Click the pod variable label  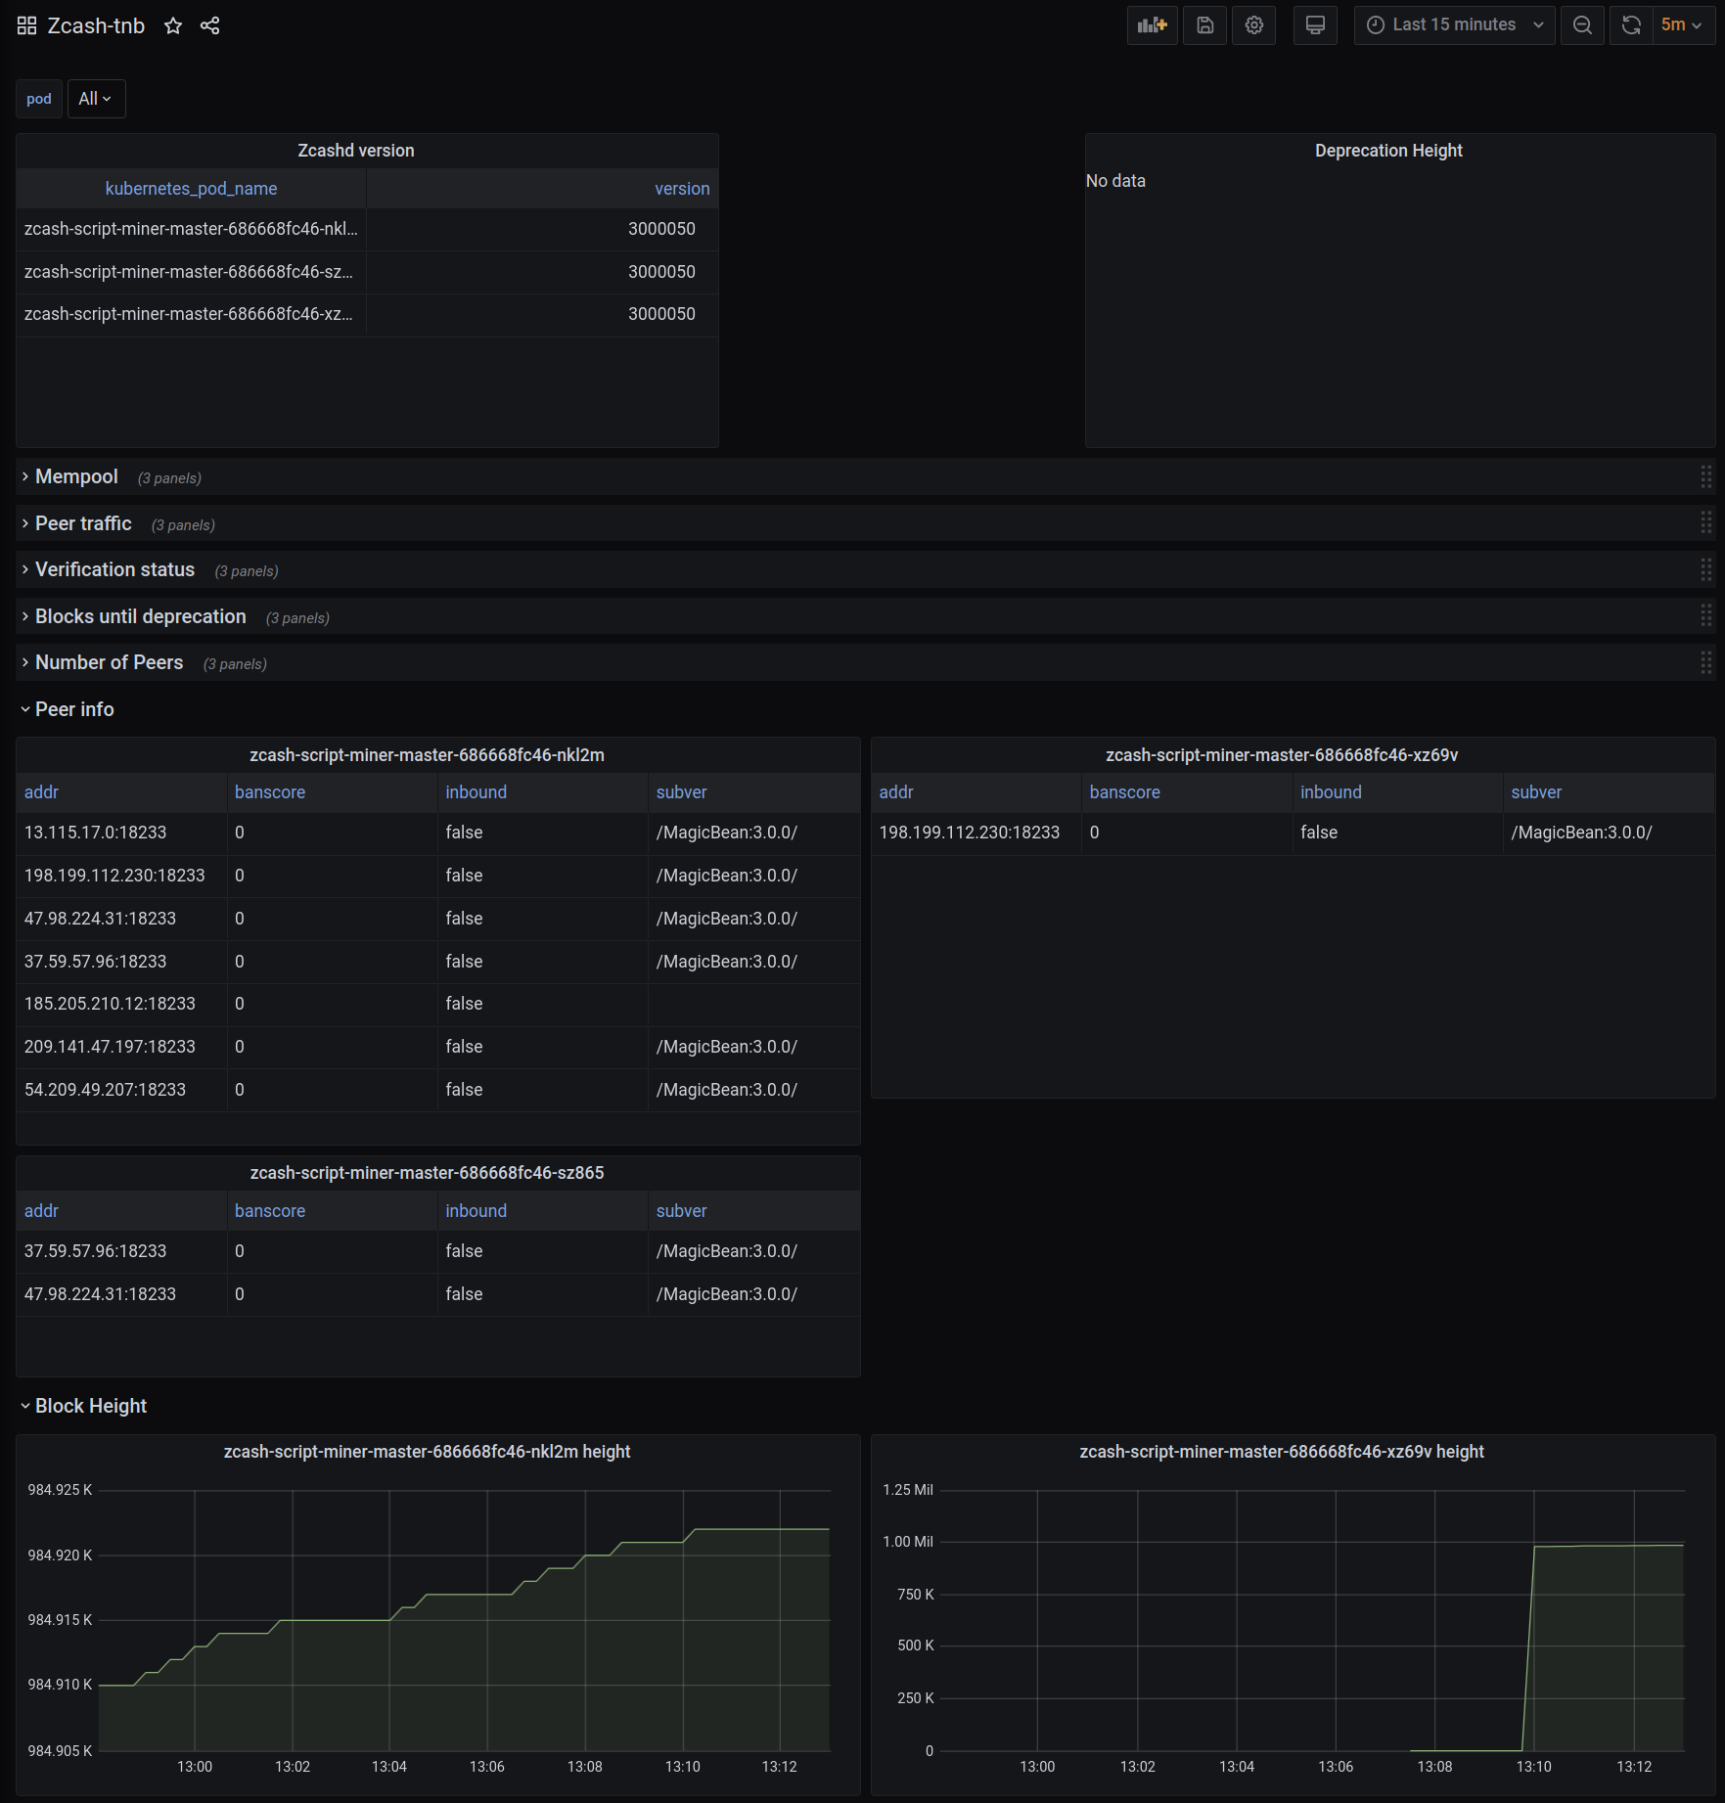click(x=39, y=99)
